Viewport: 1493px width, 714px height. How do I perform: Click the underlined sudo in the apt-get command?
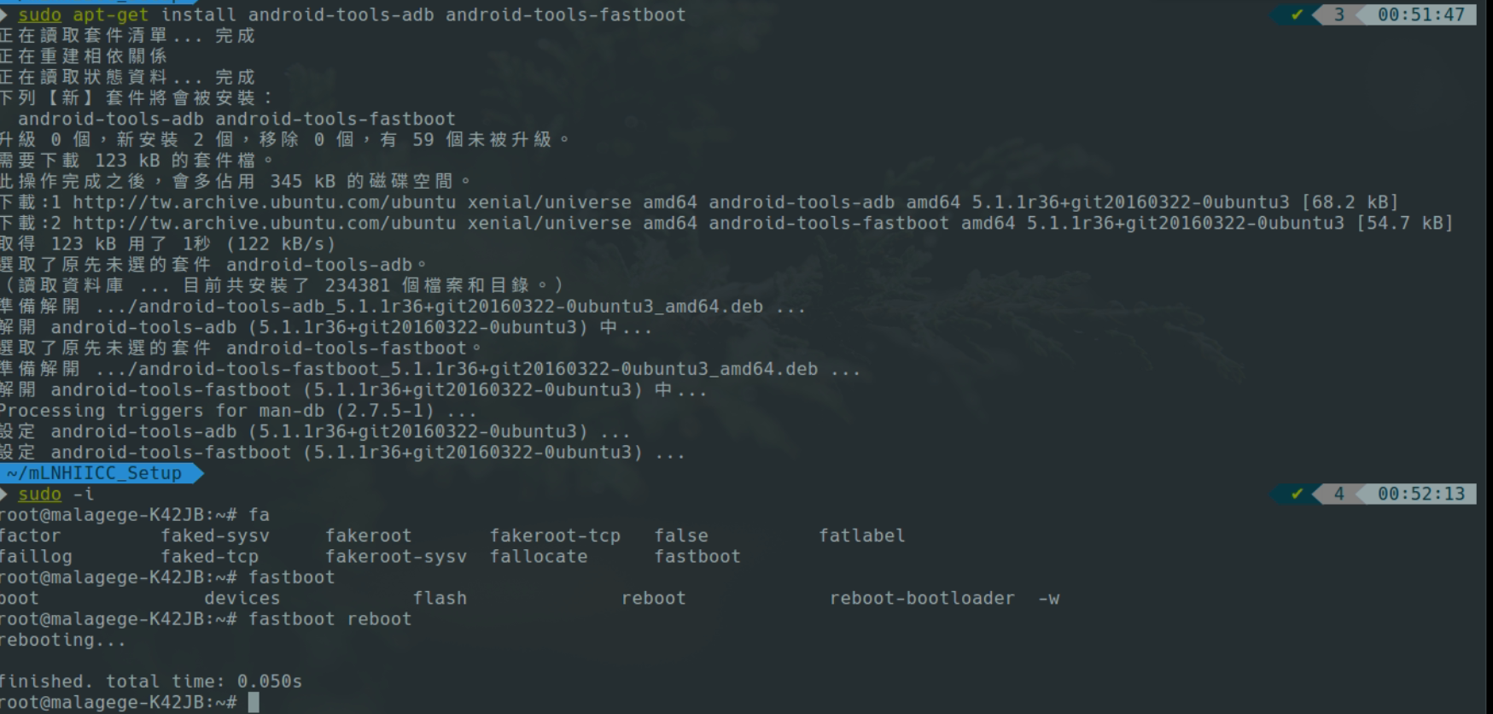coord(40,15)
